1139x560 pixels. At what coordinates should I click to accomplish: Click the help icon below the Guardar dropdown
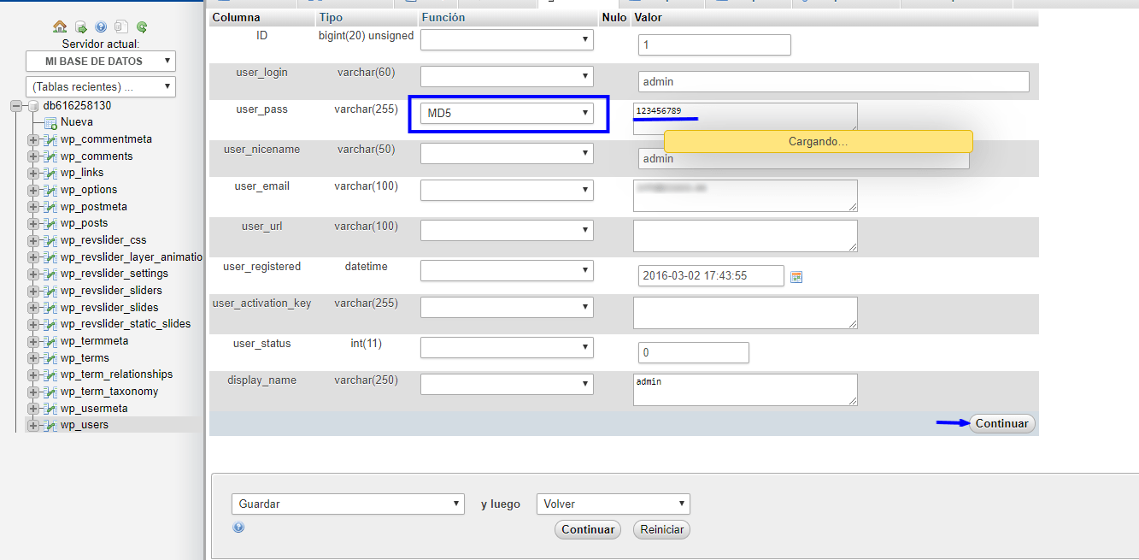point(238,528)
